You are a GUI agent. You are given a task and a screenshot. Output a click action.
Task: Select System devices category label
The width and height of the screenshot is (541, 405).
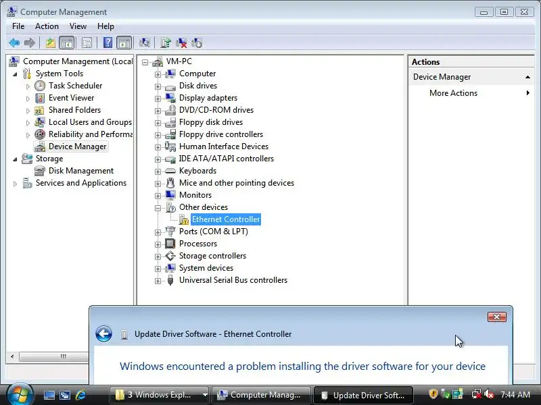pos(206,268)
